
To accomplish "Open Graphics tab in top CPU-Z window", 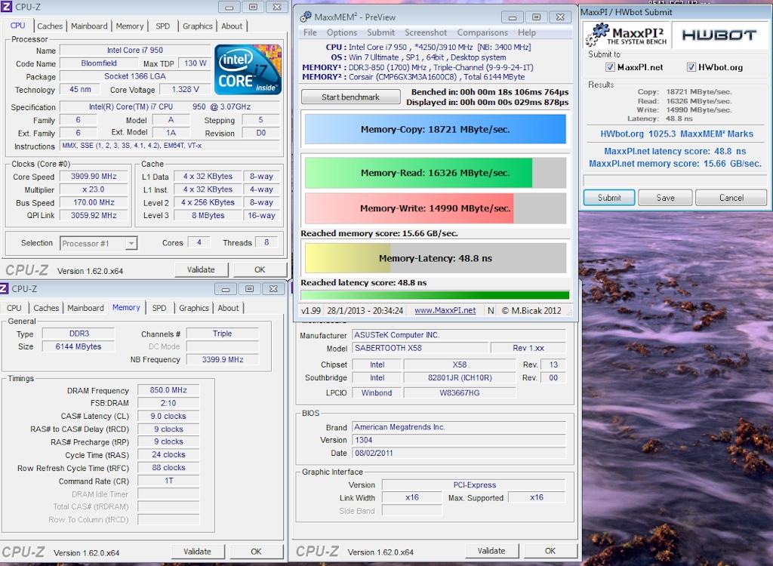I will coord(197,26).
